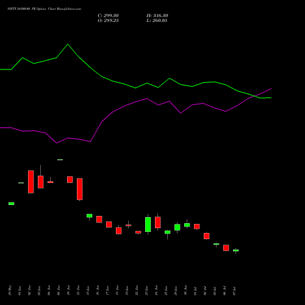Click the opening price value O: 289.25

108,21
